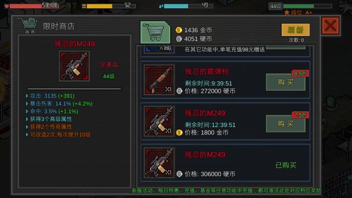Close the shop with red X button
This screenshot has height=198, width=352.
point(330,26)
